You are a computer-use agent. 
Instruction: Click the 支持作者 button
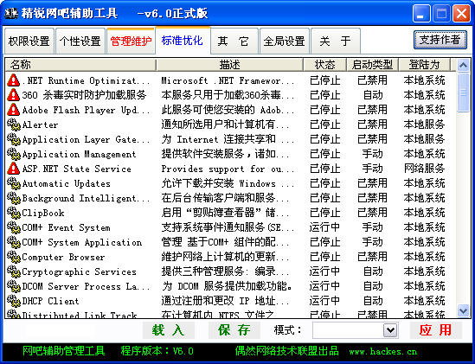tap(440, 40)
